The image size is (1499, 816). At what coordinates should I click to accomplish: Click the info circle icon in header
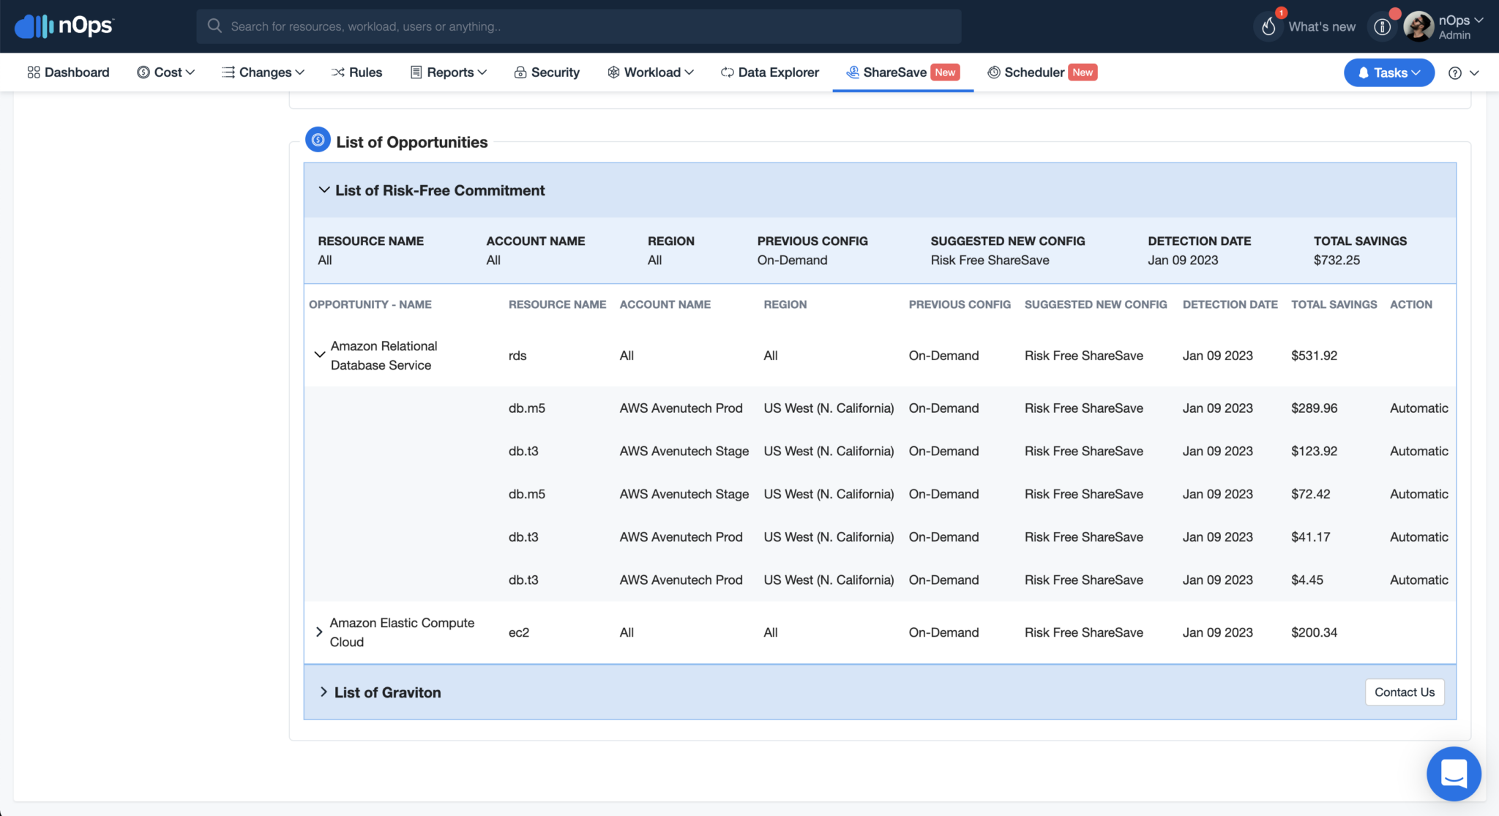[1382, 27]
